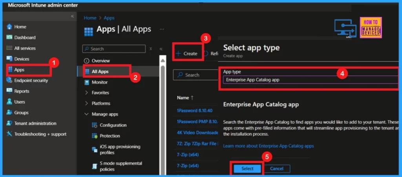
Task: Click the Apps grid icon in sidebar
Action: click(10, 70)
